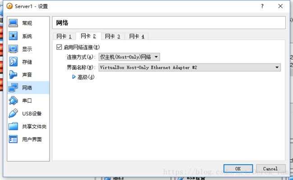Select the 存储 (Storage) disk icon
The height and width of the screenshot is (180, 293).
point(13,62)
